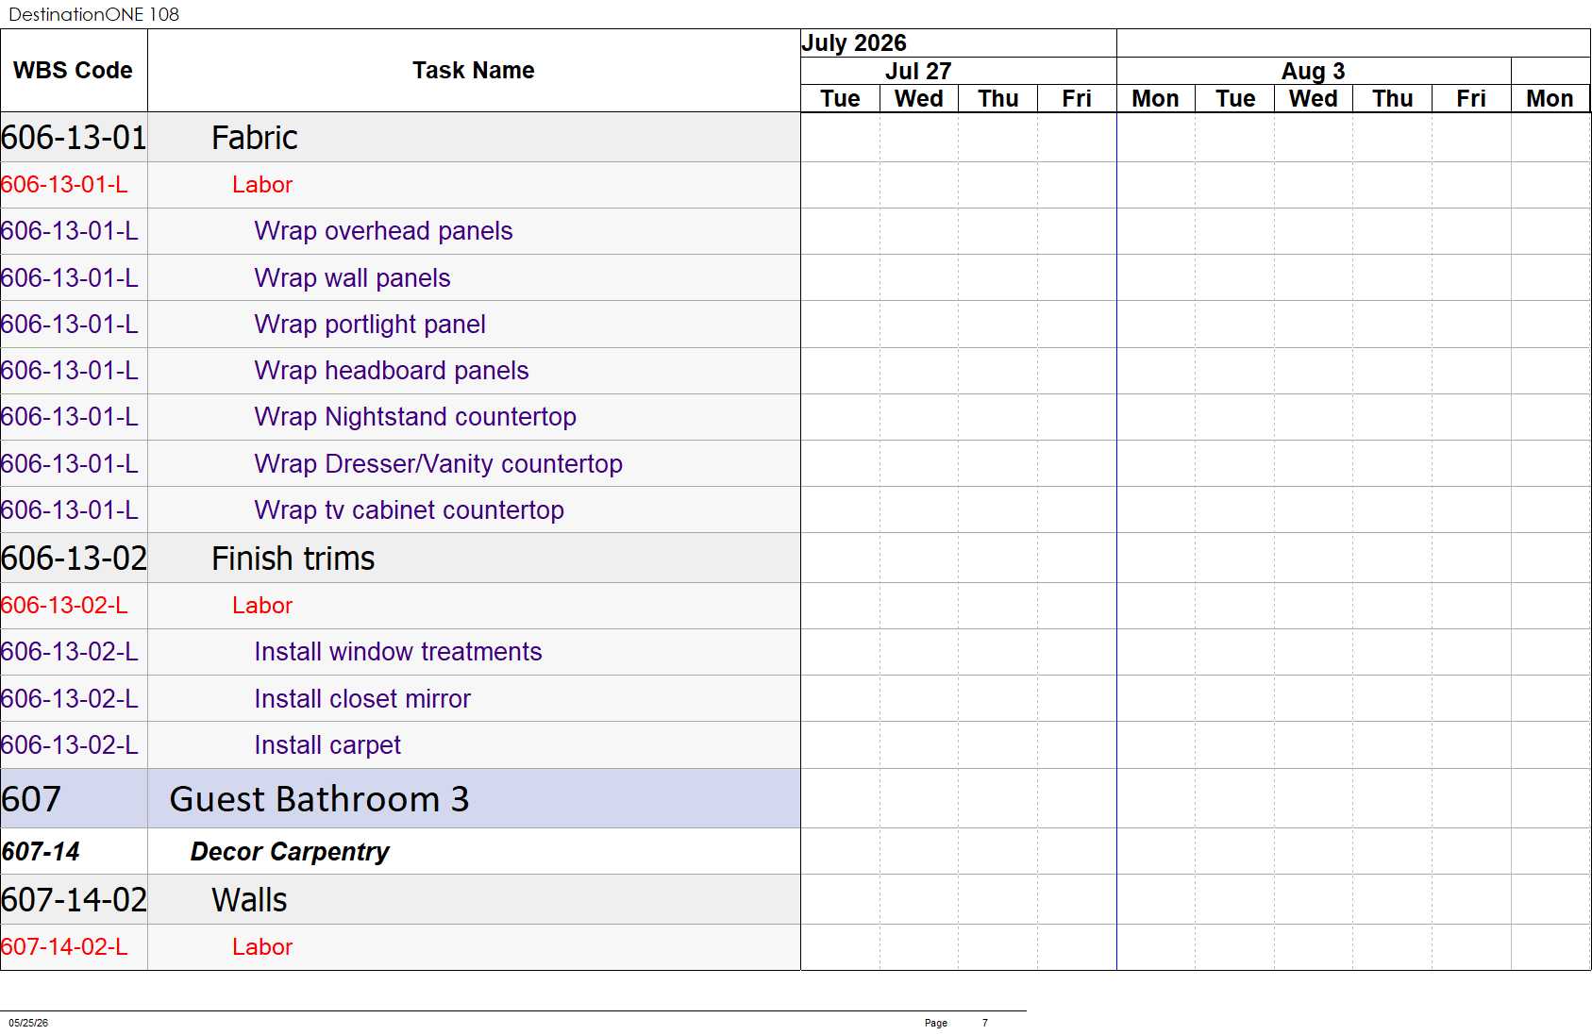Screen dimensions: 1592x1035
Task: Click the DestinationONE 108 title text
Action: click(x=93, y=14)
